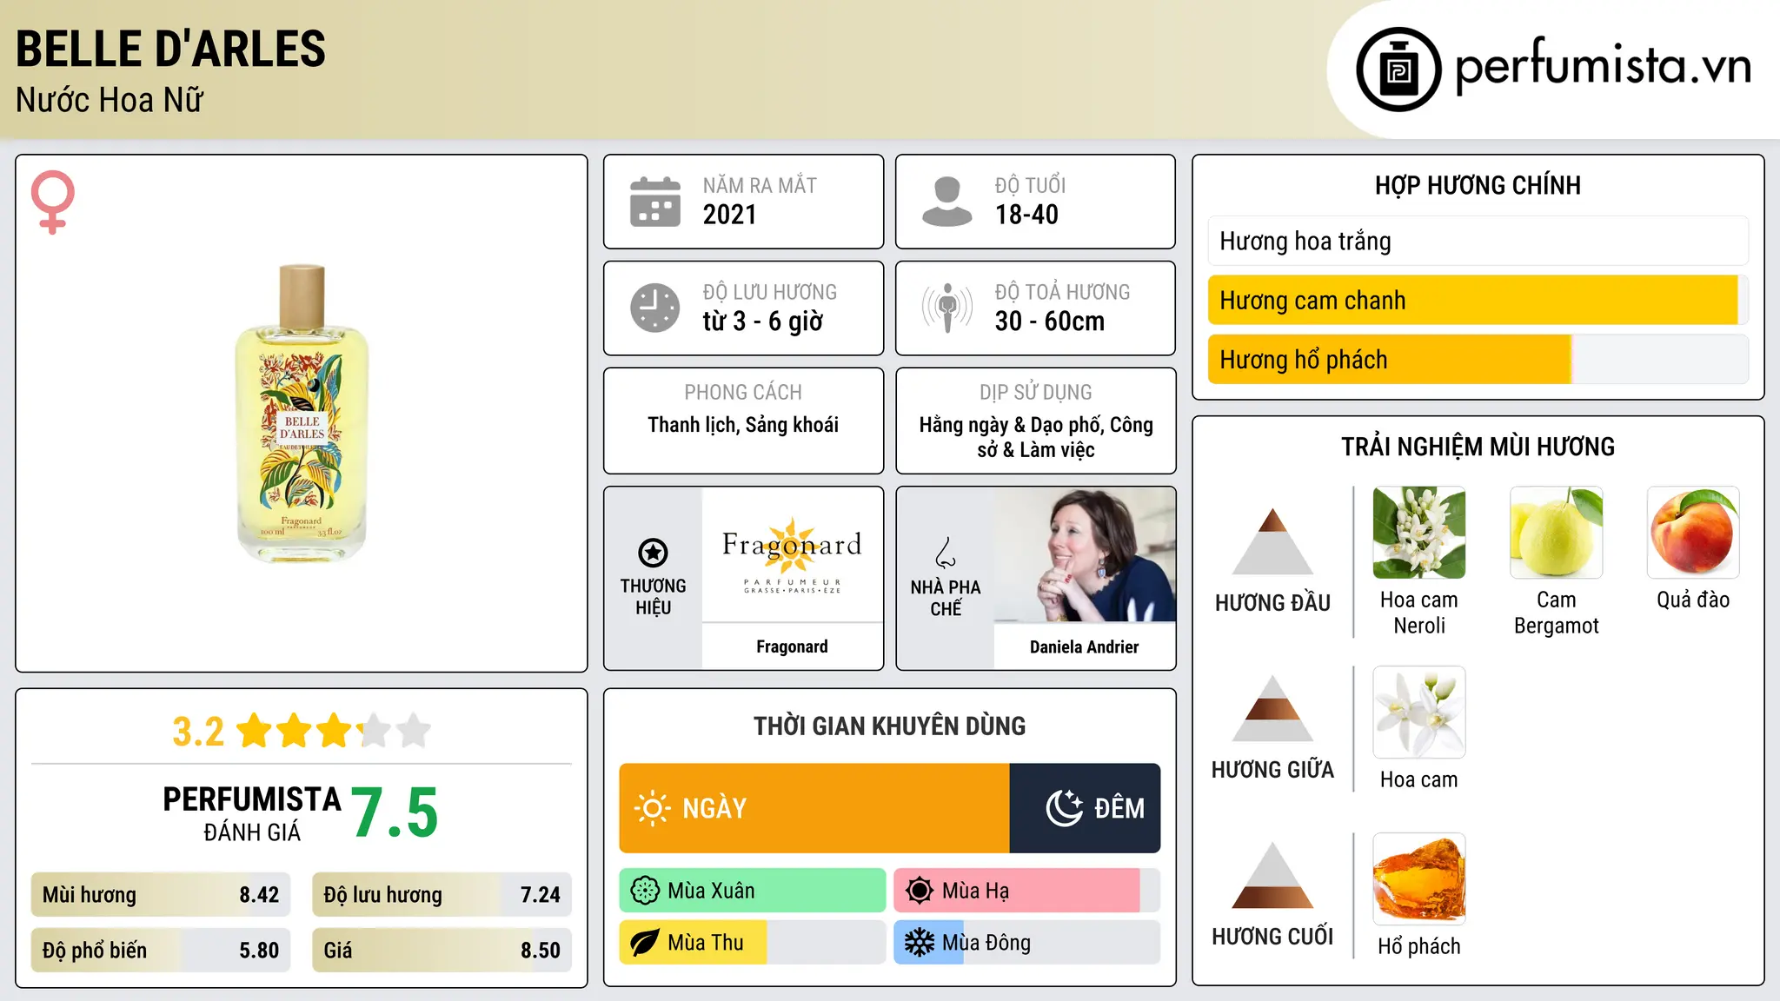The width and height of the screenshot is (1780, 1001).
Task: Select the Hoa cam Neroli note image
Action: pyautogui.click(x=1419, y=533)
